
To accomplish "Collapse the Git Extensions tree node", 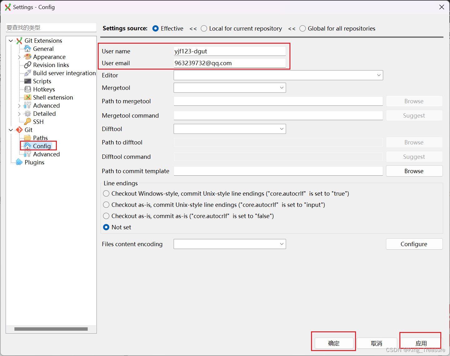I will pos(11,41).
